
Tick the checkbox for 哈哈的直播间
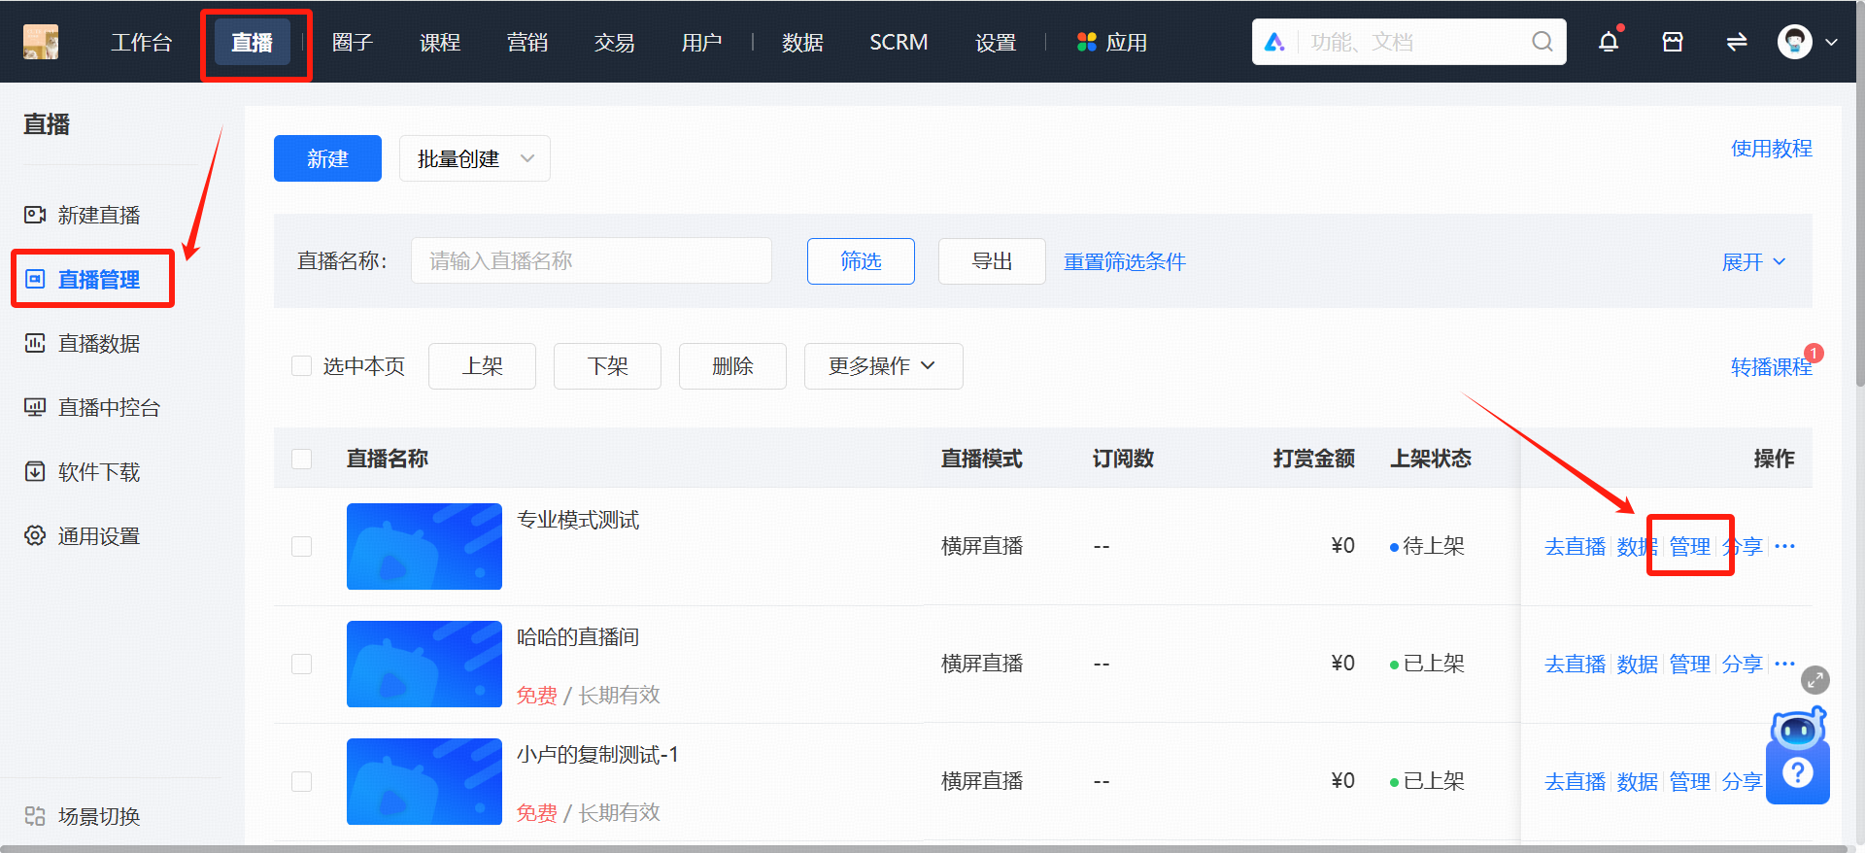[x=302, y=664]
